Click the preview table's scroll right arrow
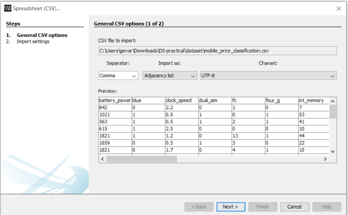 coord(325,159)
